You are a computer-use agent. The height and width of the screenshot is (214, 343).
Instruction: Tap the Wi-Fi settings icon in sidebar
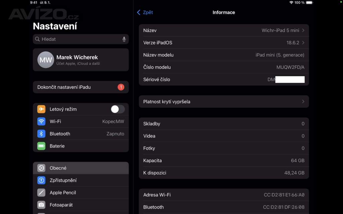(41, 121)
